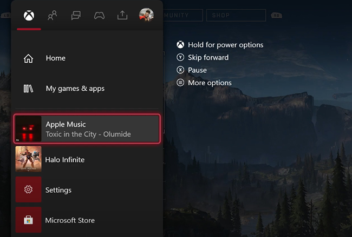This screenshot has width=352, height=237.
Task: Launch Halo Infinite from the list
Action: [65, 160]
